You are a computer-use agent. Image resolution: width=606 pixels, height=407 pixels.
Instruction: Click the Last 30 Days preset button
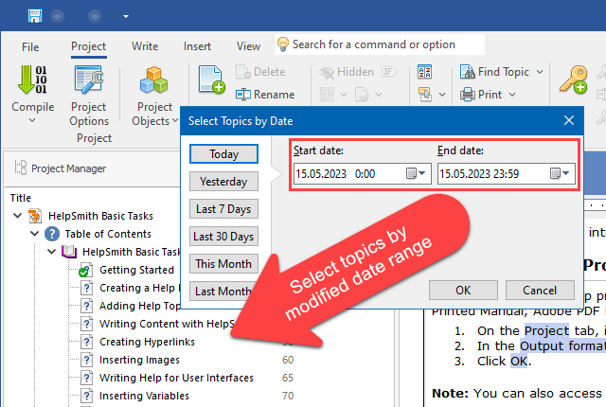pyautogui.click(x=223, y=237)
